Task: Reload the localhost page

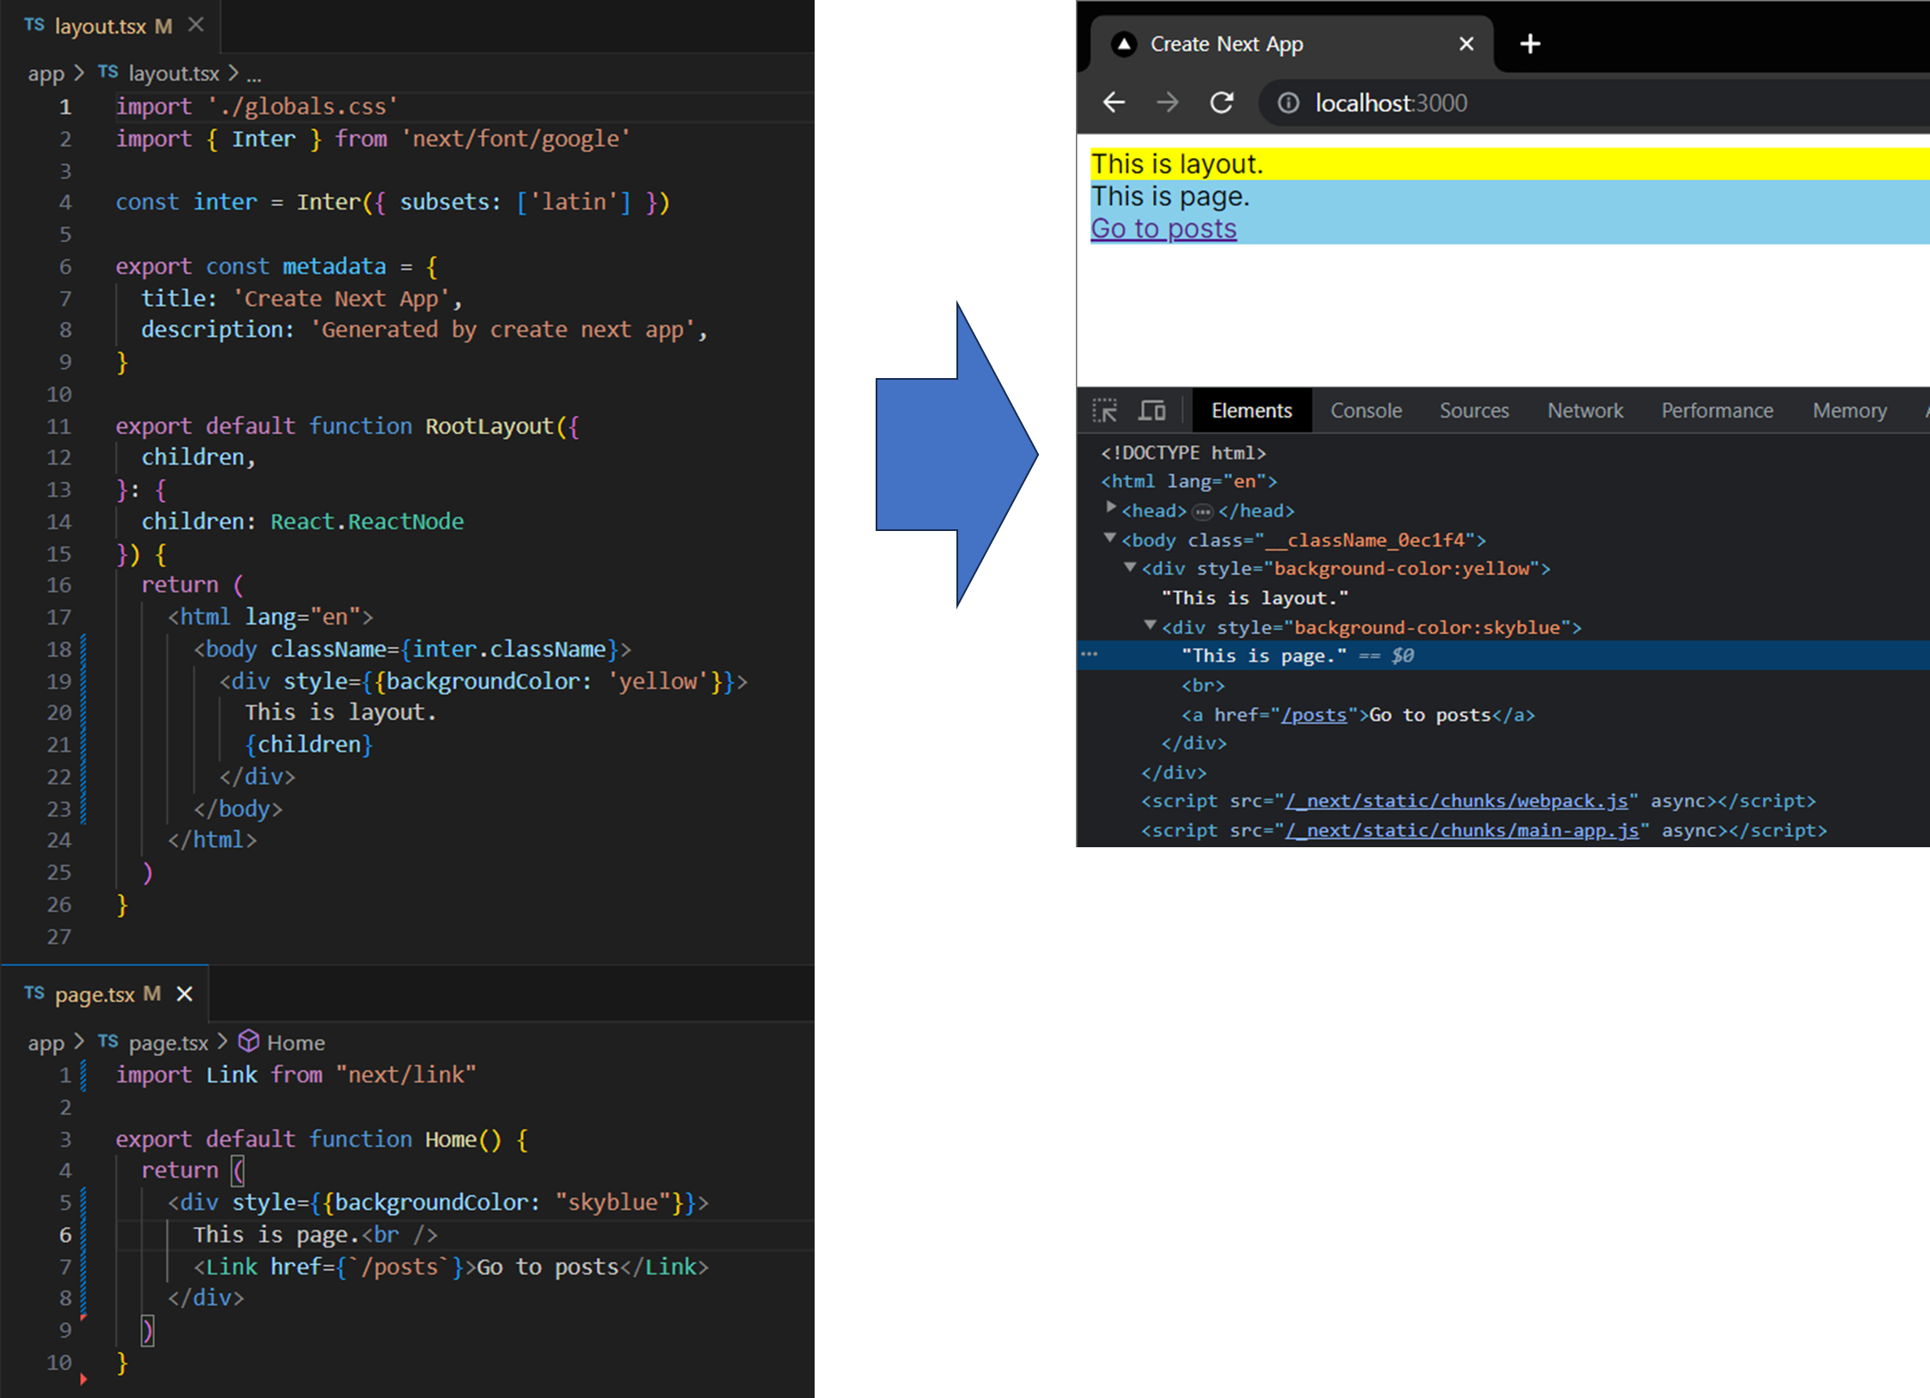Action: (x=1221, y=103)
